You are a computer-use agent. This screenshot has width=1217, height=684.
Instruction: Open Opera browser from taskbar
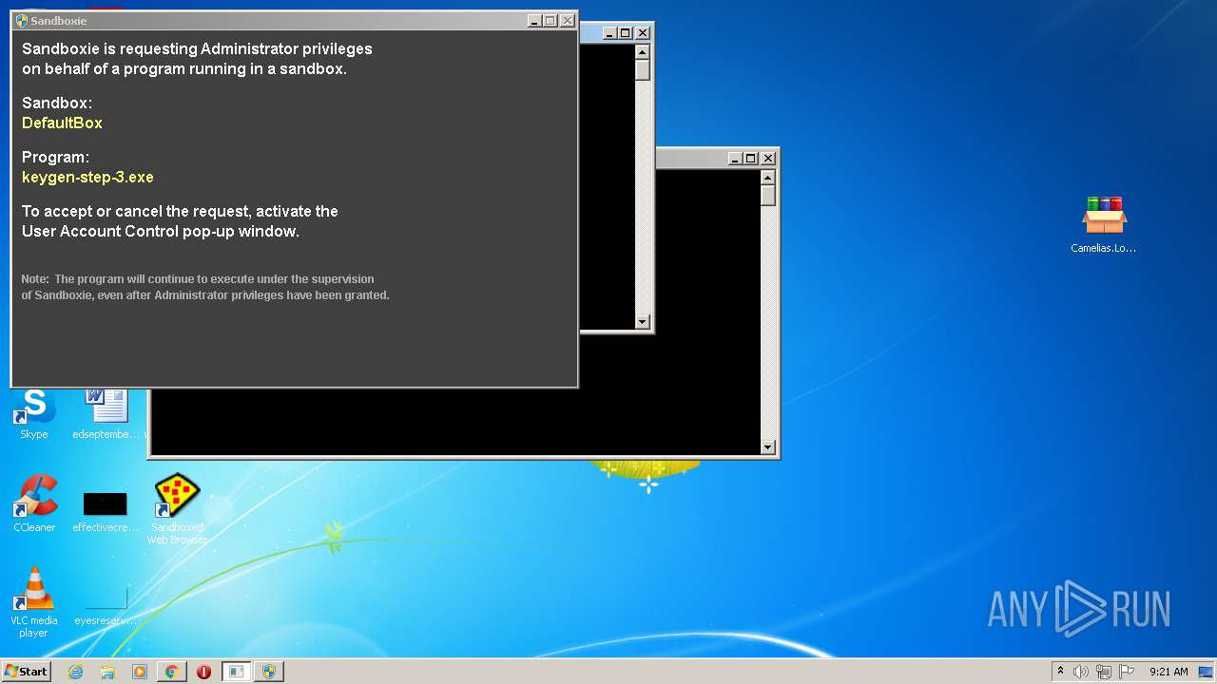(x=203, y=672)
